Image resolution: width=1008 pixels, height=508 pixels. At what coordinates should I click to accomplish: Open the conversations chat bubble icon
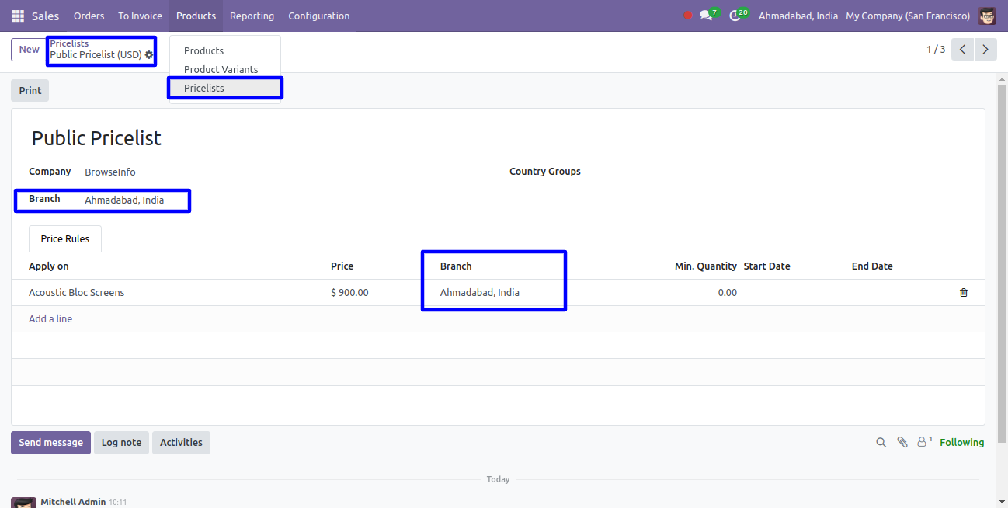(x=705, y=16)
